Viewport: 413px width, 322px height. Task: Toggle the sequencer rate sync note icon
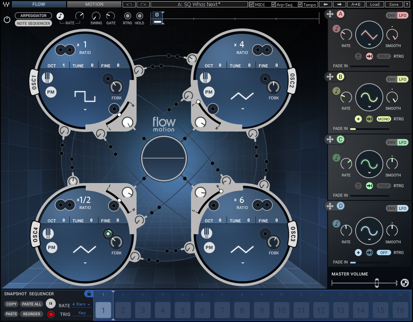pyautogui.click(x=60, y=16)
